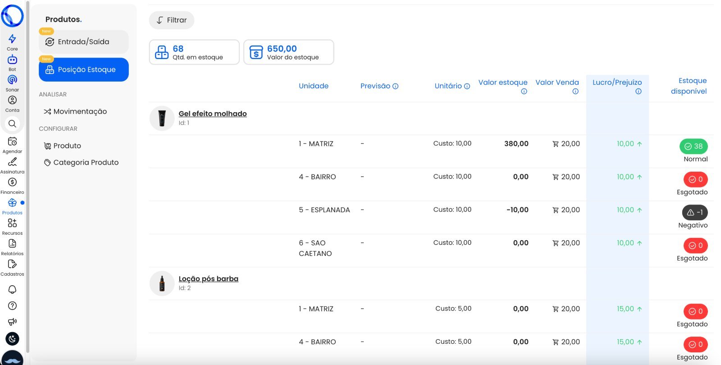Open the Produtos icon in sidebar

[x=12, y=206]
